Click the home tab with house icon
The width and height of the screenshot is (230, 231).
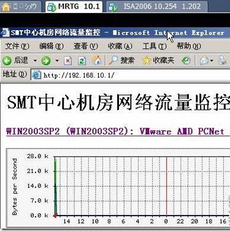[20, 7]
